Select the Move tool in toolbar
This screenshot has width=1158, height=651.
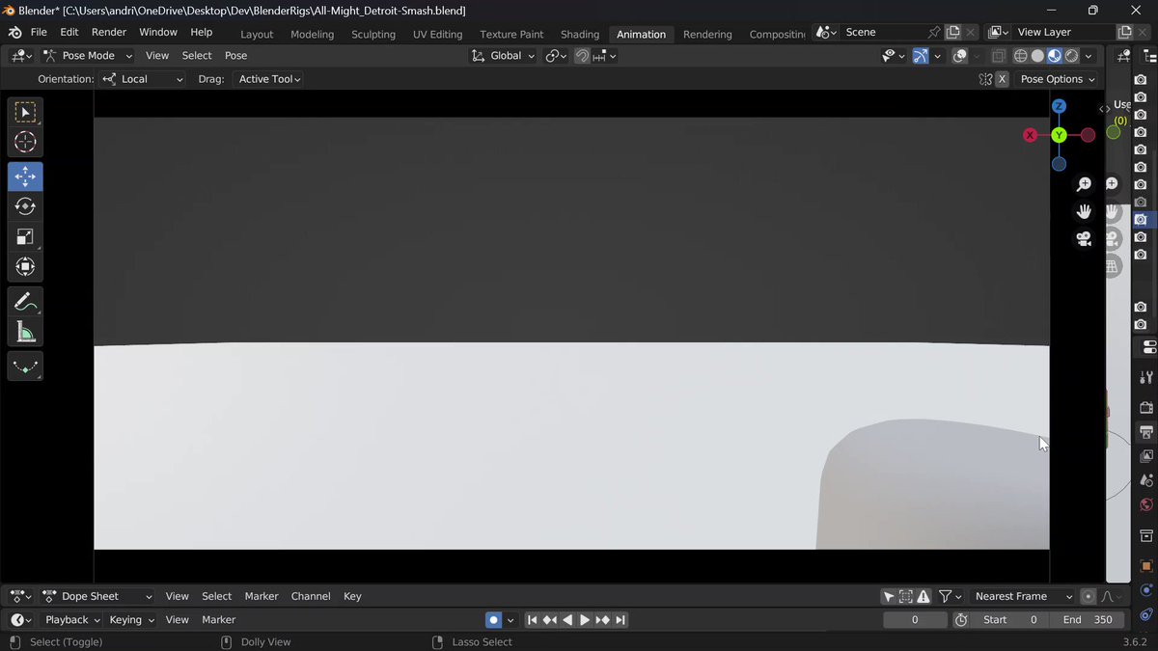pos(25,176)
